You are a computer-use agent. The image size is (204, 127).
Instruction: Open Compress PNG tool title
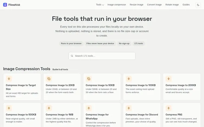174,115
